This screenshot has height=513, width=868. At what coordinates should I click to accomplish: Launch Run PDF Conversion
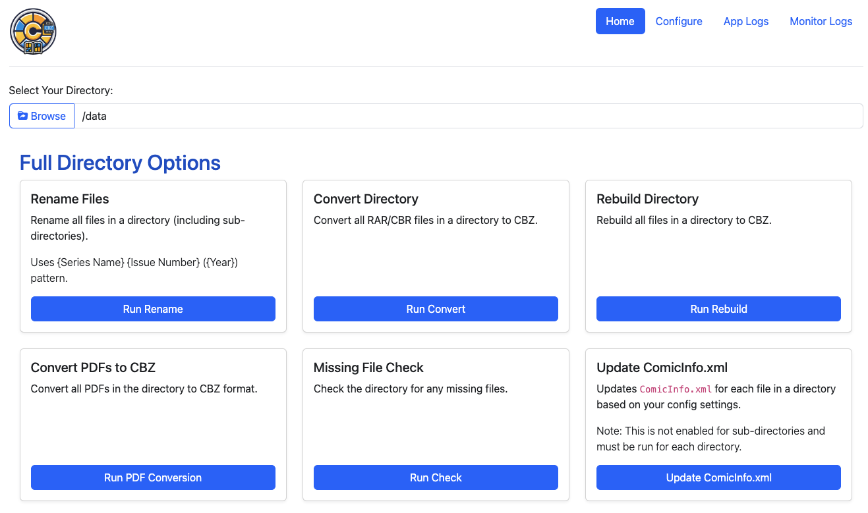pos(153,477)
